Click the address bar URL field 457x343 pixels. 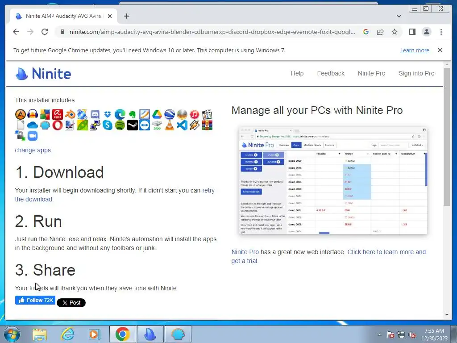click(x=212, y=32)
